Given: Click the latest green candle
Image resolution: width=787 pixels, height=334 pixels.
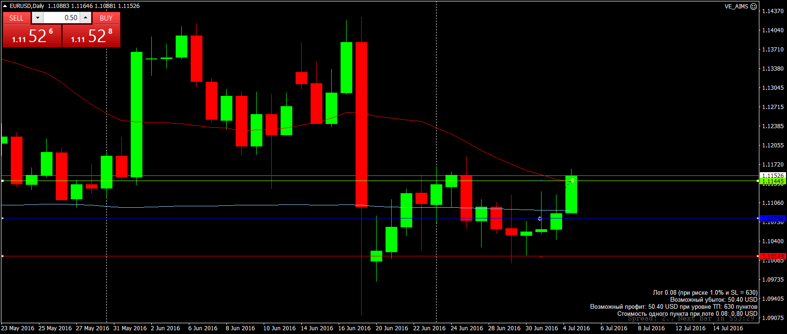Looking at the screenshot, I should tap(571, 195).
